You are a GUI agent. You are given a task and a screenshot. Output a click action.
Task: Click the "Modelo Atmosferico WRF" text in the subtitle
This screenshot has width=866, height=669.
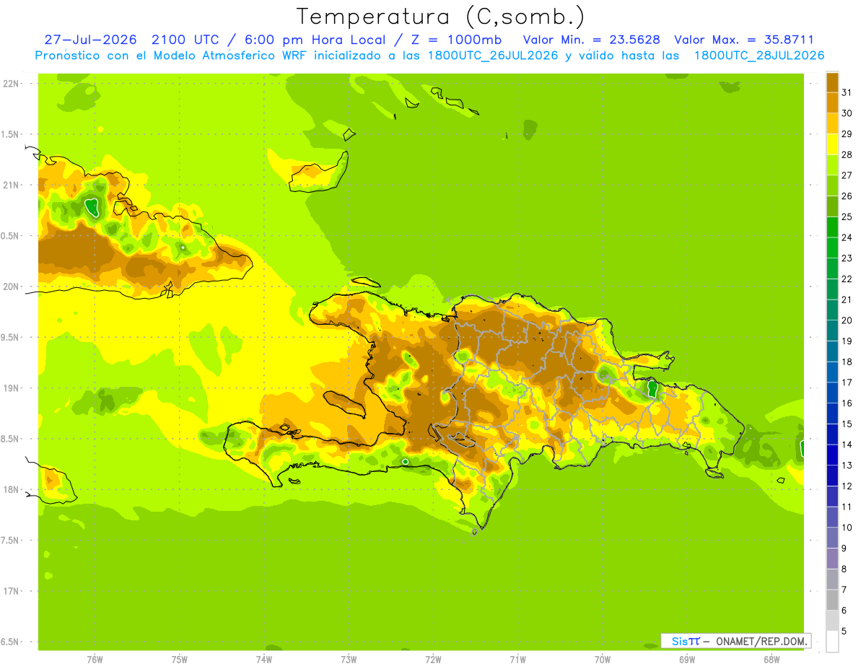(230, 55)
